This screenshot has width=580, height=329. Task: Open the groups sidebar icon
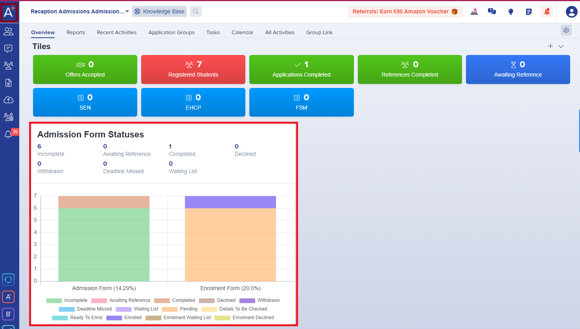(8, 65)
